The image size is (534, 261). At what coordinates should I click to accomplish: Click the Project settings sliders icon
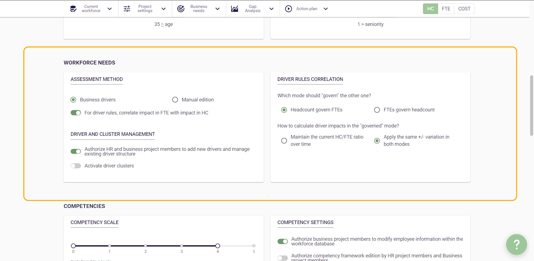click(x=127, y=9)
